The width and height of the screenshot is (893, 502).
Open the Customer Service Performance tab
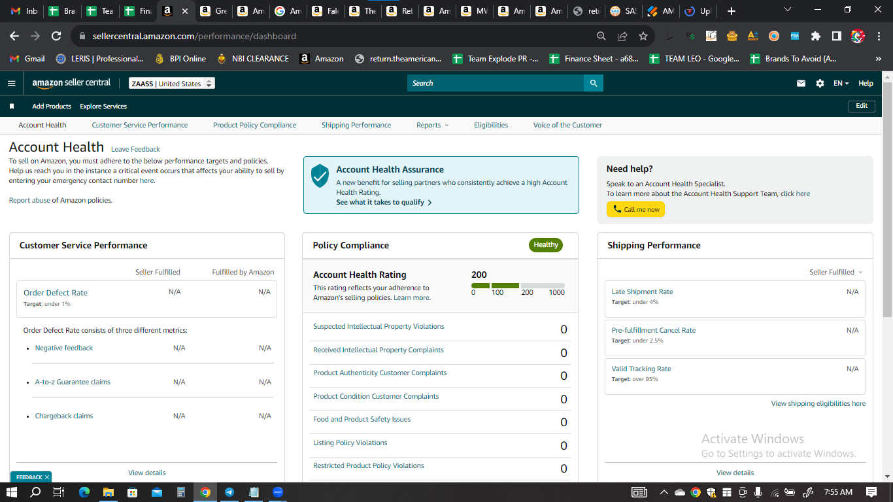pyautogui.click(x=140, y=125)
